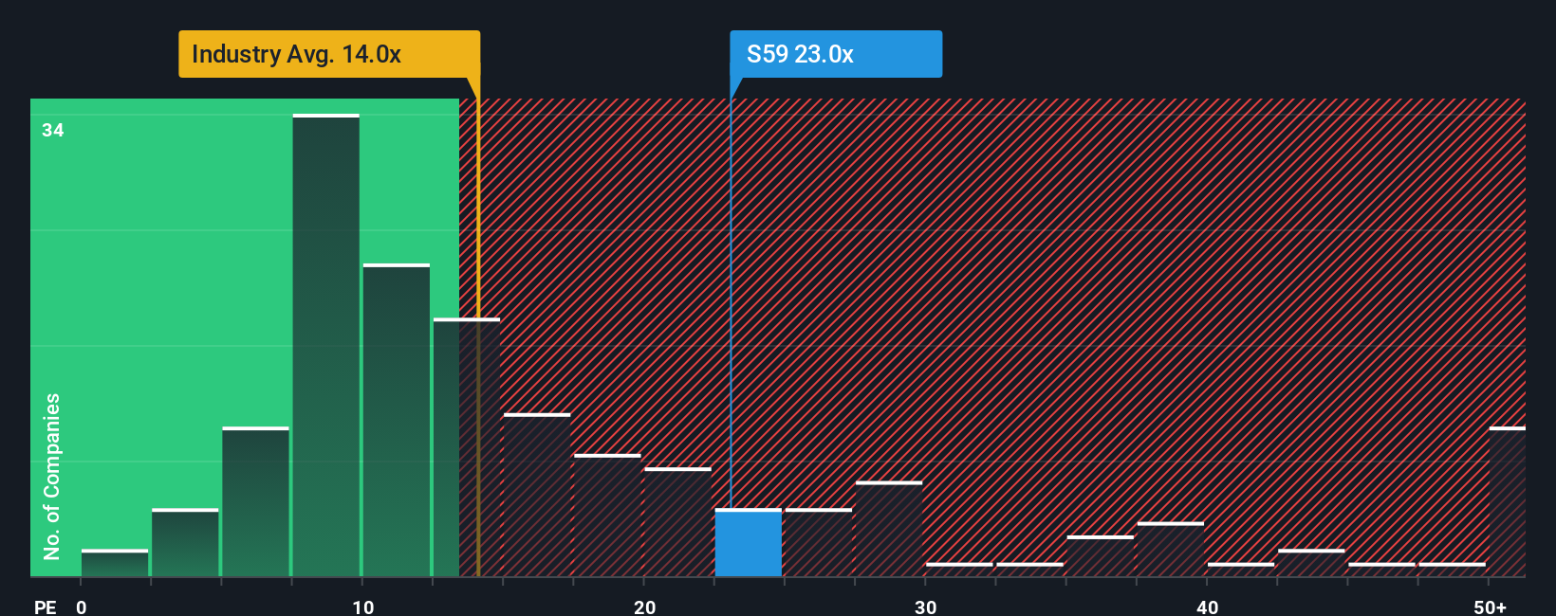Click the 'PE' axis label
Viewport: 1556px width, 616px height.
pyautogui.click(x=46, y=607)
